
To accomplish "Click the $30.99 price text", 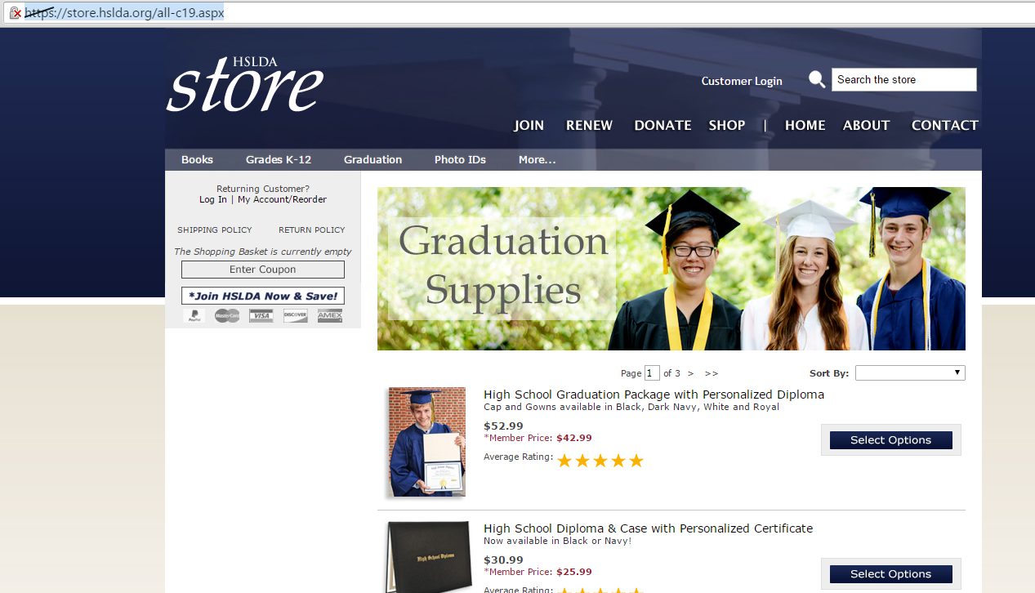I will click(503, 560).
